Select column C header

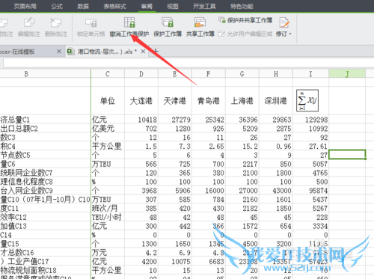[x=108, y=74]
